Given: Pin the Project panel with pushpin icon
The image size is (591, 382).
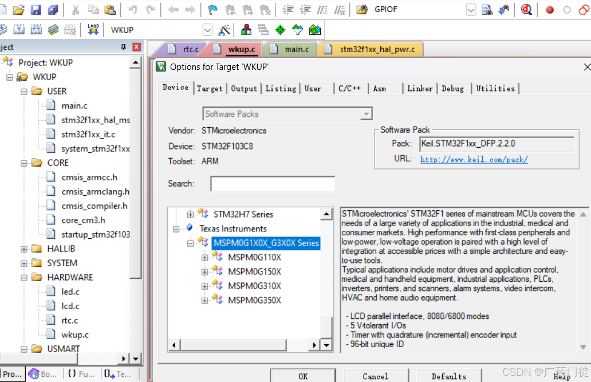Looking at the screenshot, I should [x=123, y=47].
